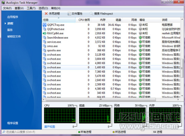Open the Applications section in sidebar
The image size is (185, 136).
(x=13, y=17)
